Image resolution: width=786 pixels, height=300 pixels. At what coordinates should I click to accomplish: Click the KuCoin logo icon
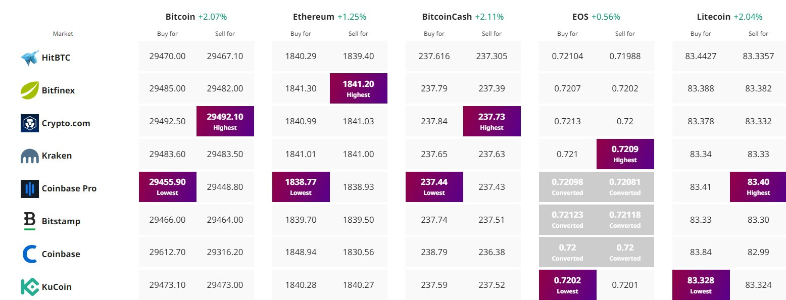click(x=30, y=287)
